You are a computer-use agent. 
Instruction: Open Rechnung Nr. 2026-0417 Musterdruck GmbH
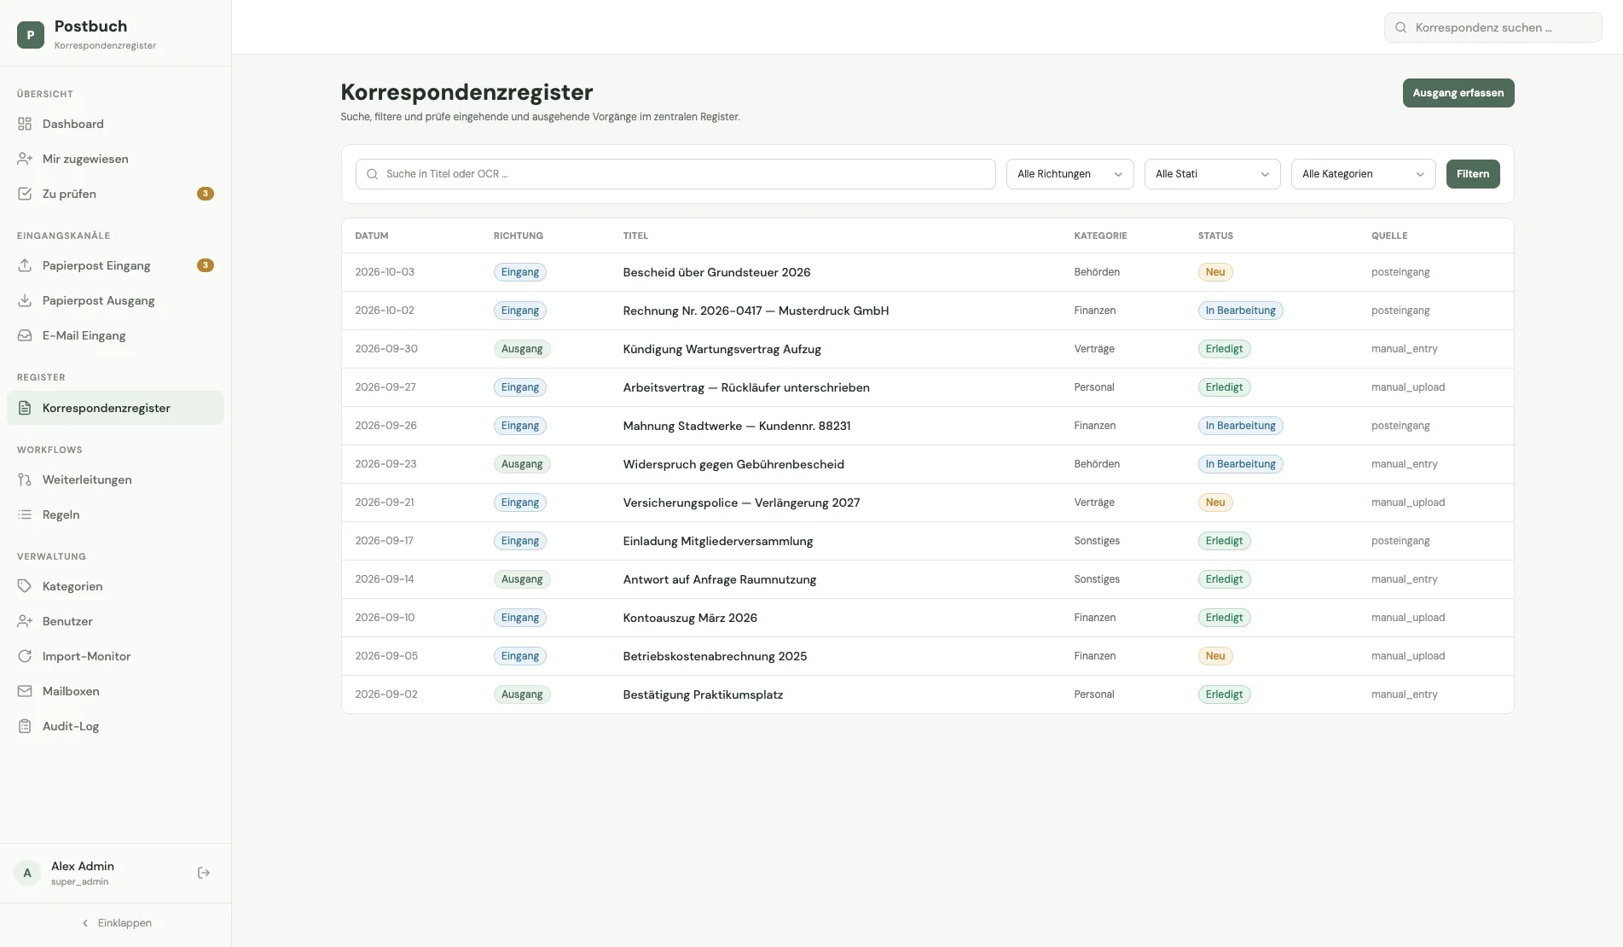coord(756,311)
